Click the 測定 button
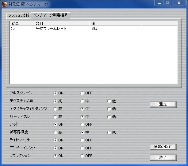 (x=163, y=104)
